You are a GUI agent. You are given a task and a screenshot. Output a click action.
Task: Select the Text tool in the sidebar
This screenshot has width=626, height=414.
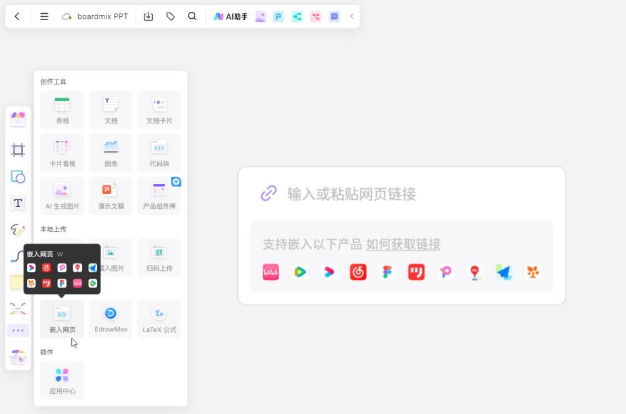pos(18,203)
